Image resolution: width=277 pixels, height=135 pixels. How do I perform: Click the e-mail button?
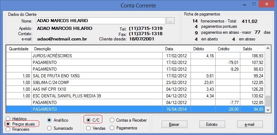(x=250, y=124)
